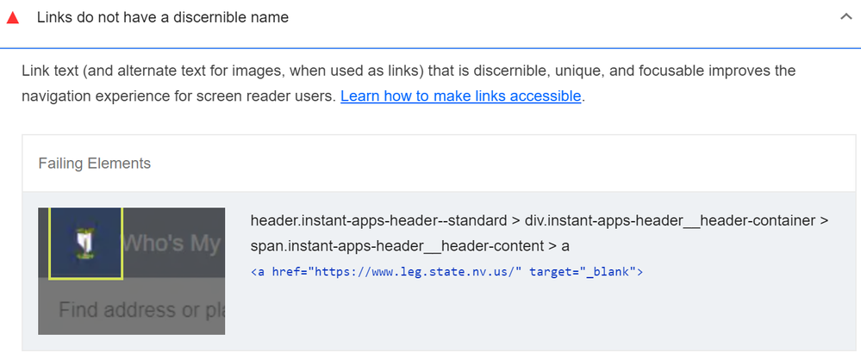Screen dimensions: 861x352
Task: Click 'navigation experience for screen reader users' text
Action: coord(178,96)
